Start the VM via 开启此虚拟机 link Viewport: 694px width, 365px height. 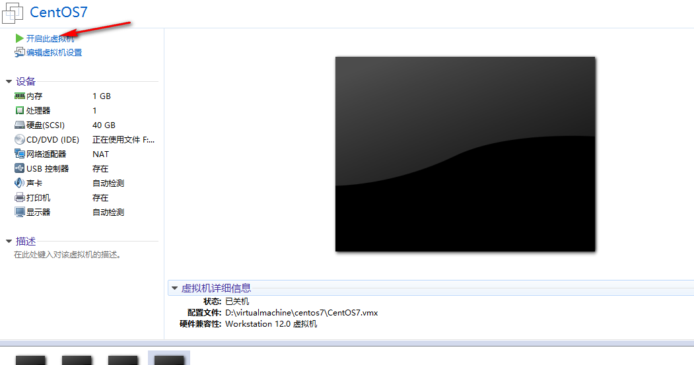coord(50,39)
